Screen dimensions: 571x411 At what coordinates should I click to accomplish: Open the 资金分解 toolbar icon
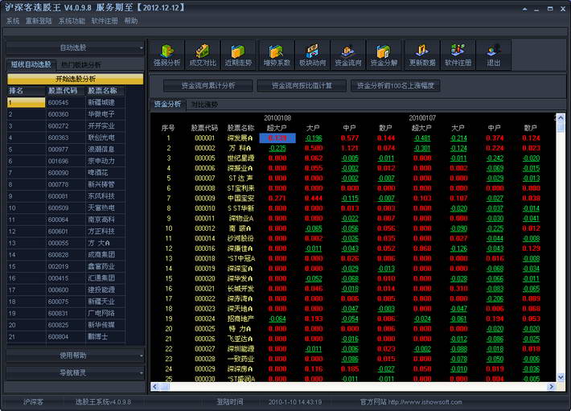point(384,55)
